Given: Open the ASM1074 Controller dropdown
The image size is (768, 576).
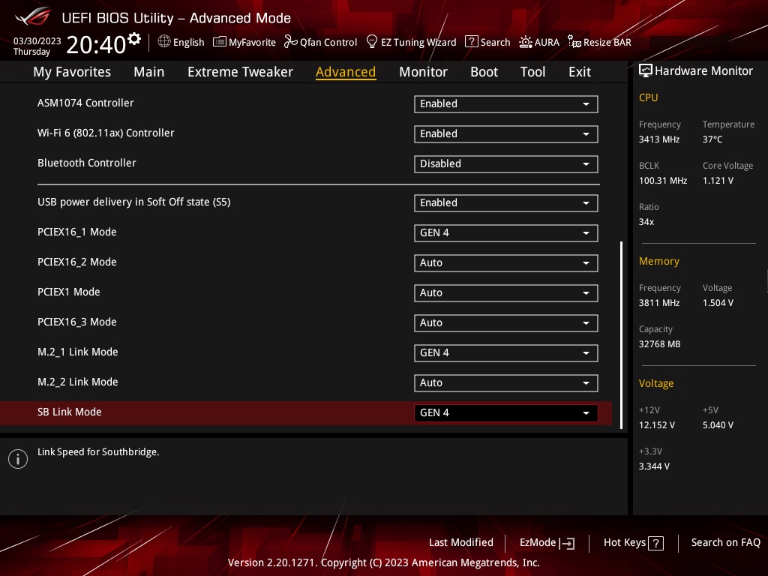Looking at the screenshot, I should tap(506, 103).
